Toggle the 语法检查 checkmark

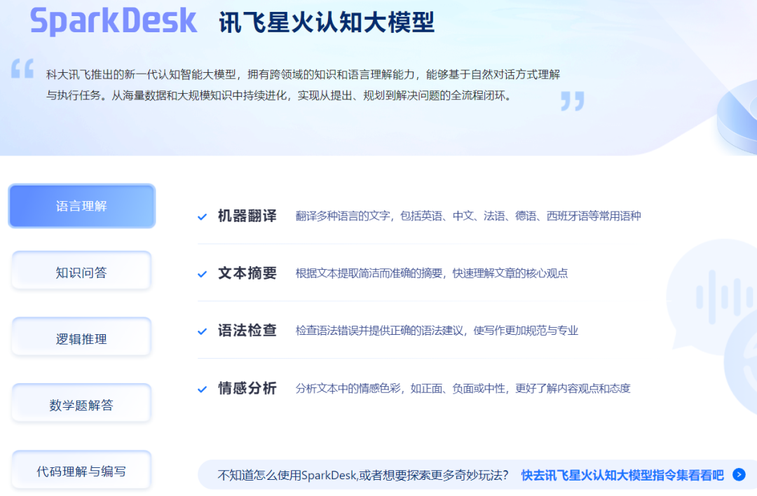click(x=203, y=330)
